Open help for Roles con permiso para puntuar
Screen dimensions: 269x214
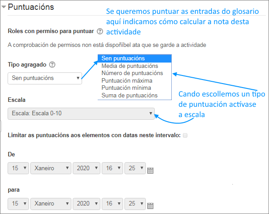(x=100, y=31)
